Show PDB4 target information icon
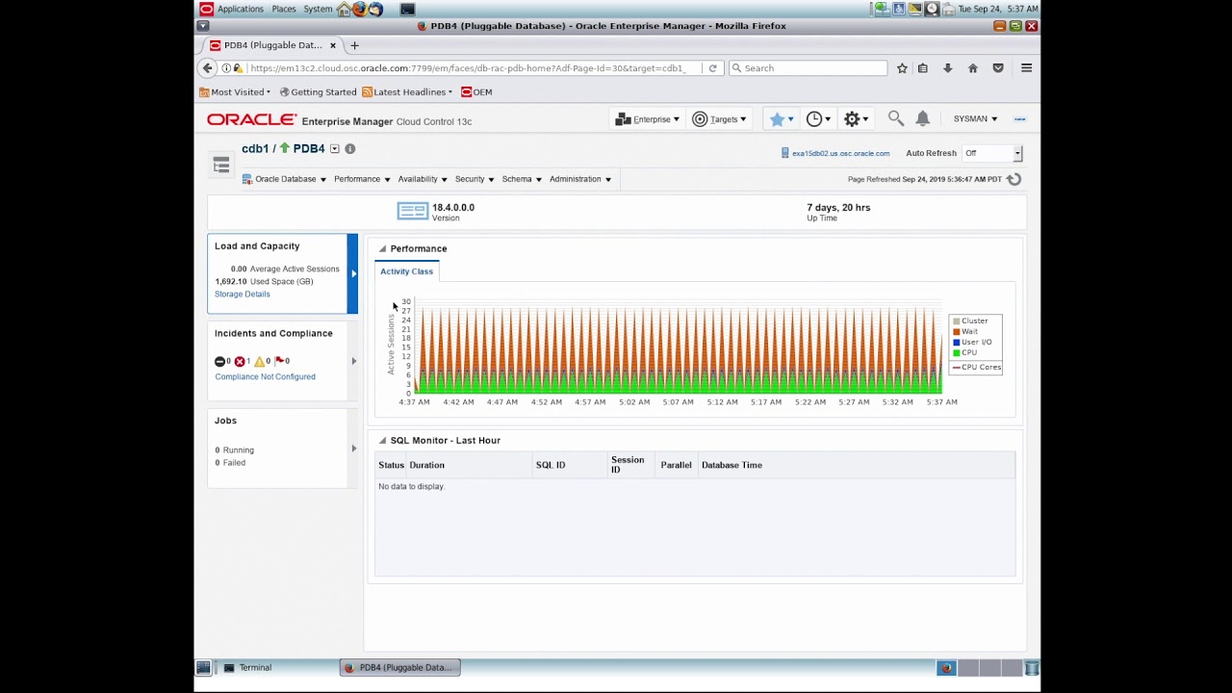The height and width of the screenshot is (693, 1232). (350, 149)
